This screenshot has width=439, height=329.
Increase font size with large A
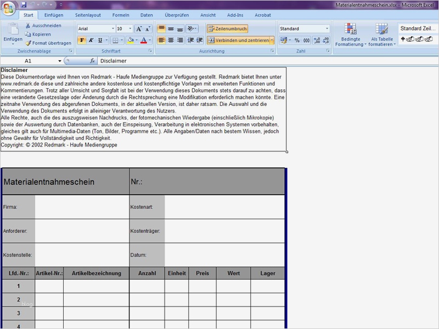pos(139,29)
